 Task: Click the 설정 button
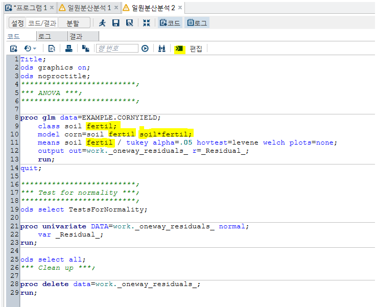(17, 23)
